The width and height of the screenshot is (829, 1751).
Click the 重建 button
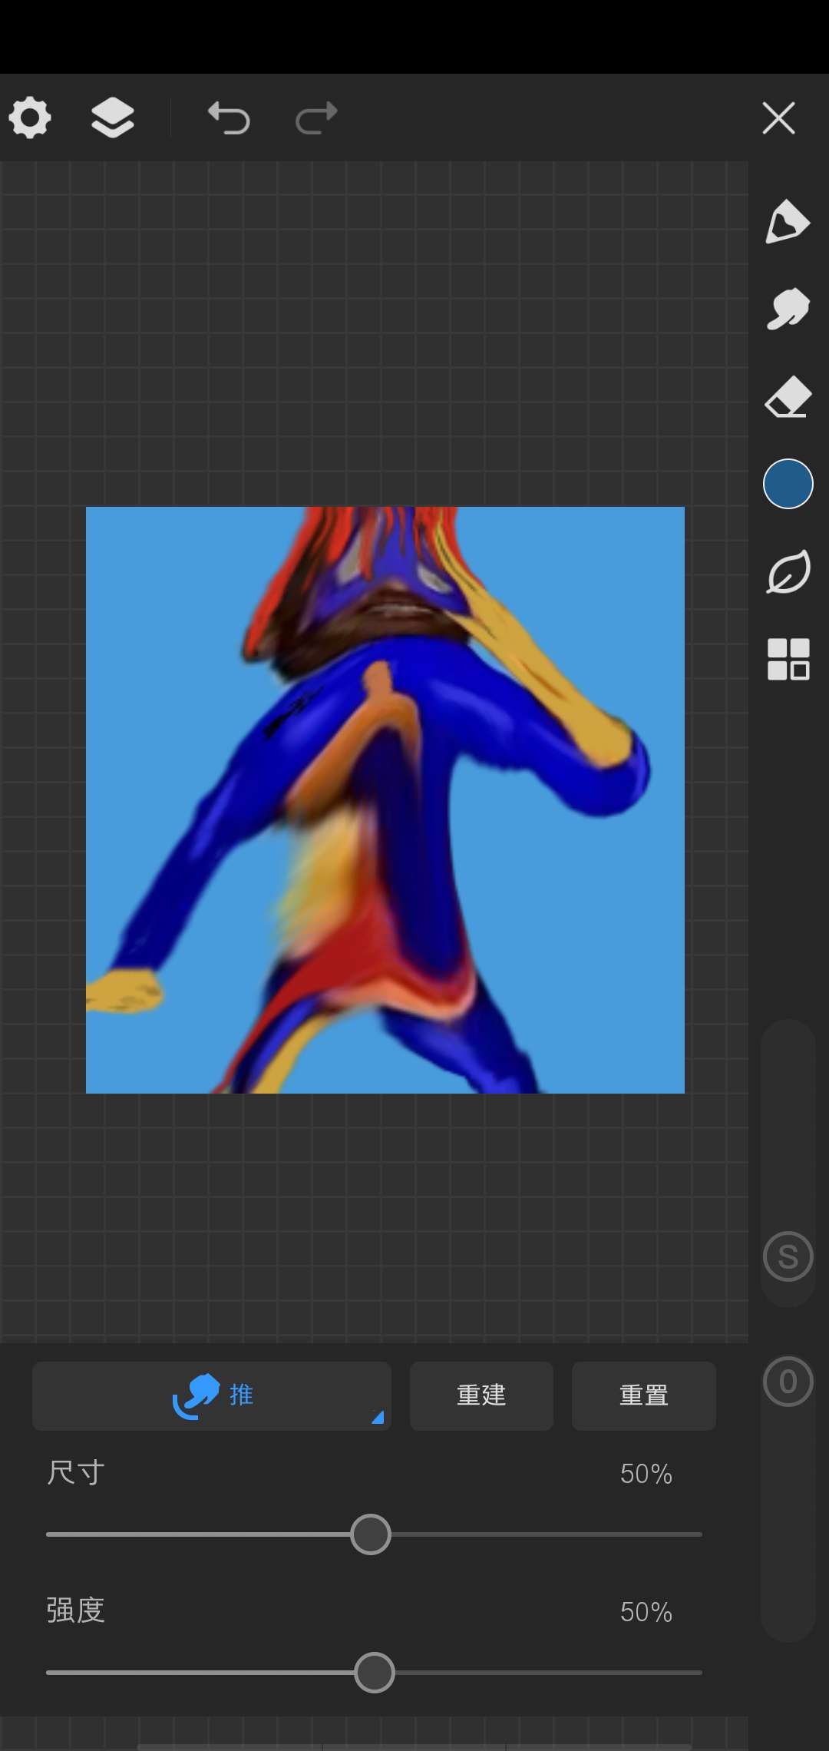pyautogui.click(x=481, y=1395)
